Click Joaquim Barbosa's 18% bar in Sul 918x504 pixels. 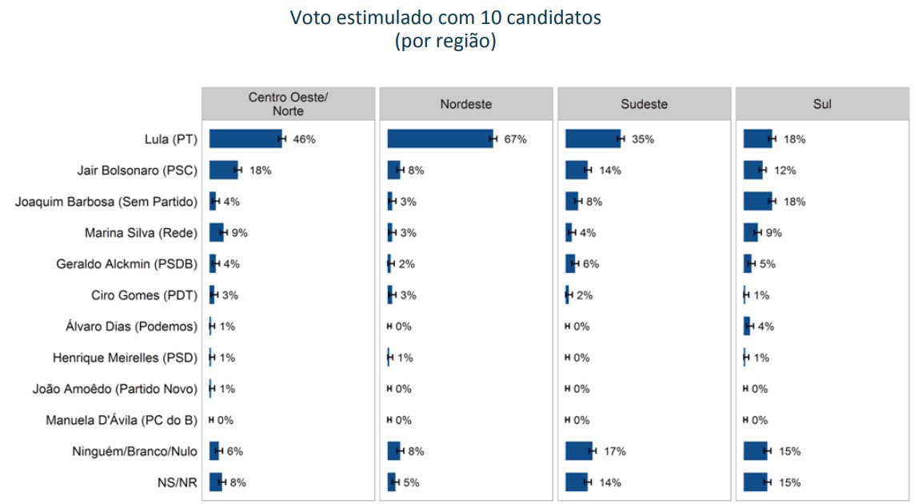(x=757, y=202)
